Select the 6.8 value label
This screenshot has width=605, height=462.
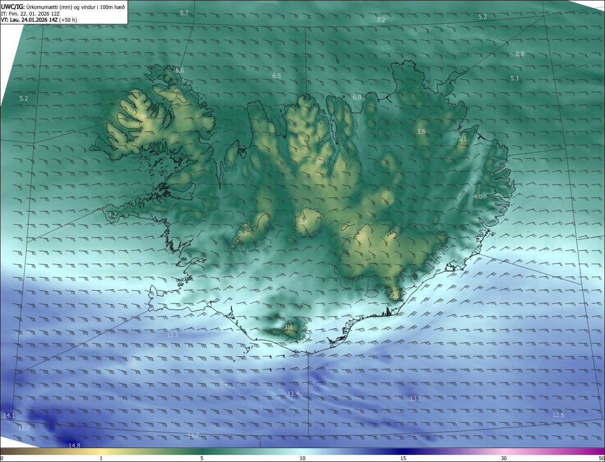pos(520,54)
